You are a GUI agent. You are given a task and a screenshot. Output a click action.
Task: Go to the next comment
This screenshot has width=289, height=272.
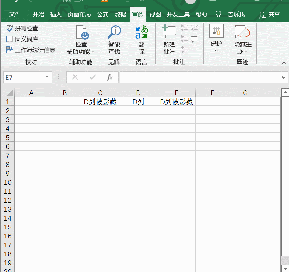(184, 49)
